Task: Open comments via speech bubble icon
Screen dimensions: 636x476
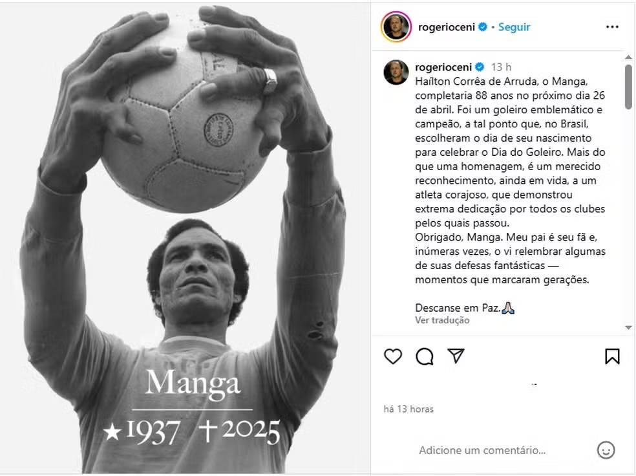Action: pyautogui.click(x=424, y=357)
